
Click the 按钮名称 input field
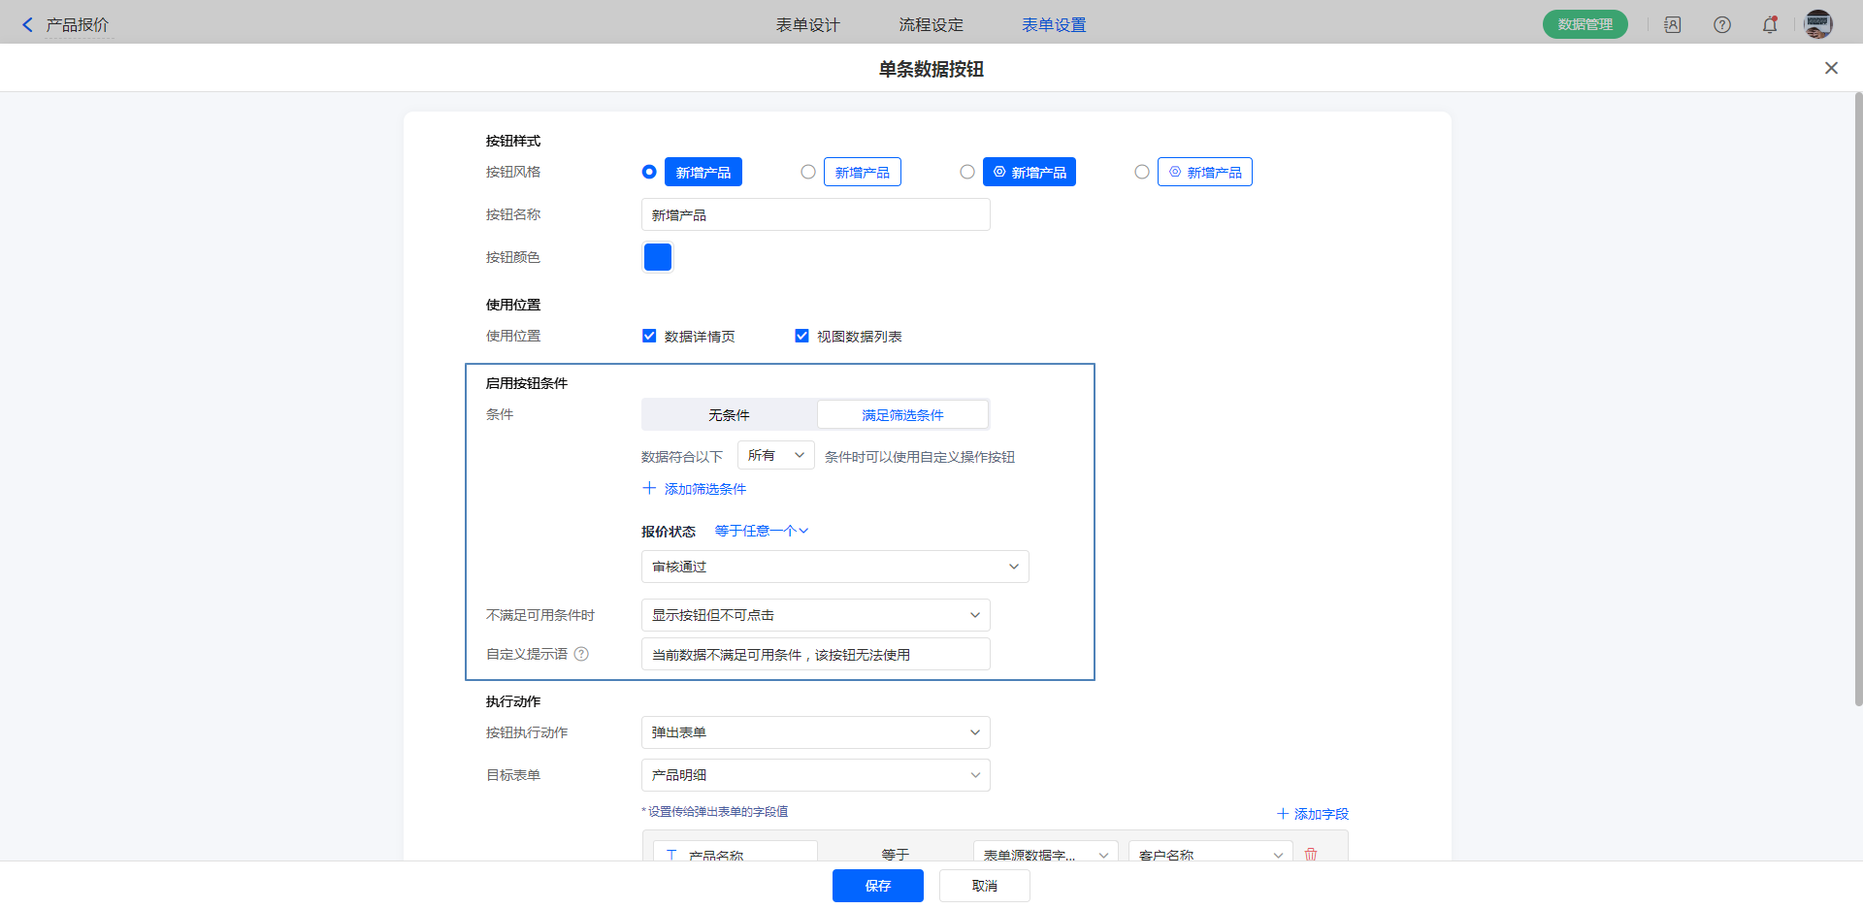[815, 214]
